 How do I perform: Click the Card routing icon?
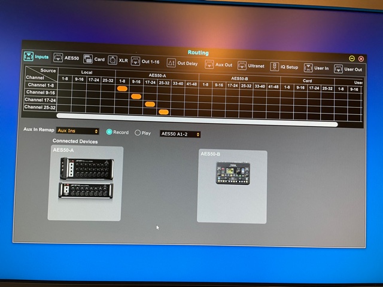(88, 59)
